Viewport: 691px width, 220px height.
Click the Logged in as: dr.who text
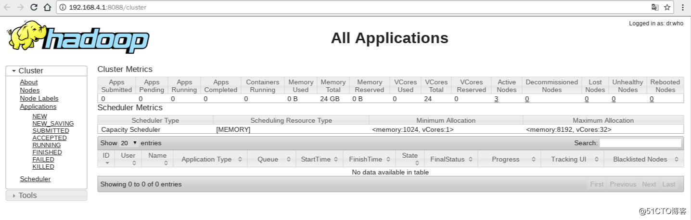(x=656, y=23)
